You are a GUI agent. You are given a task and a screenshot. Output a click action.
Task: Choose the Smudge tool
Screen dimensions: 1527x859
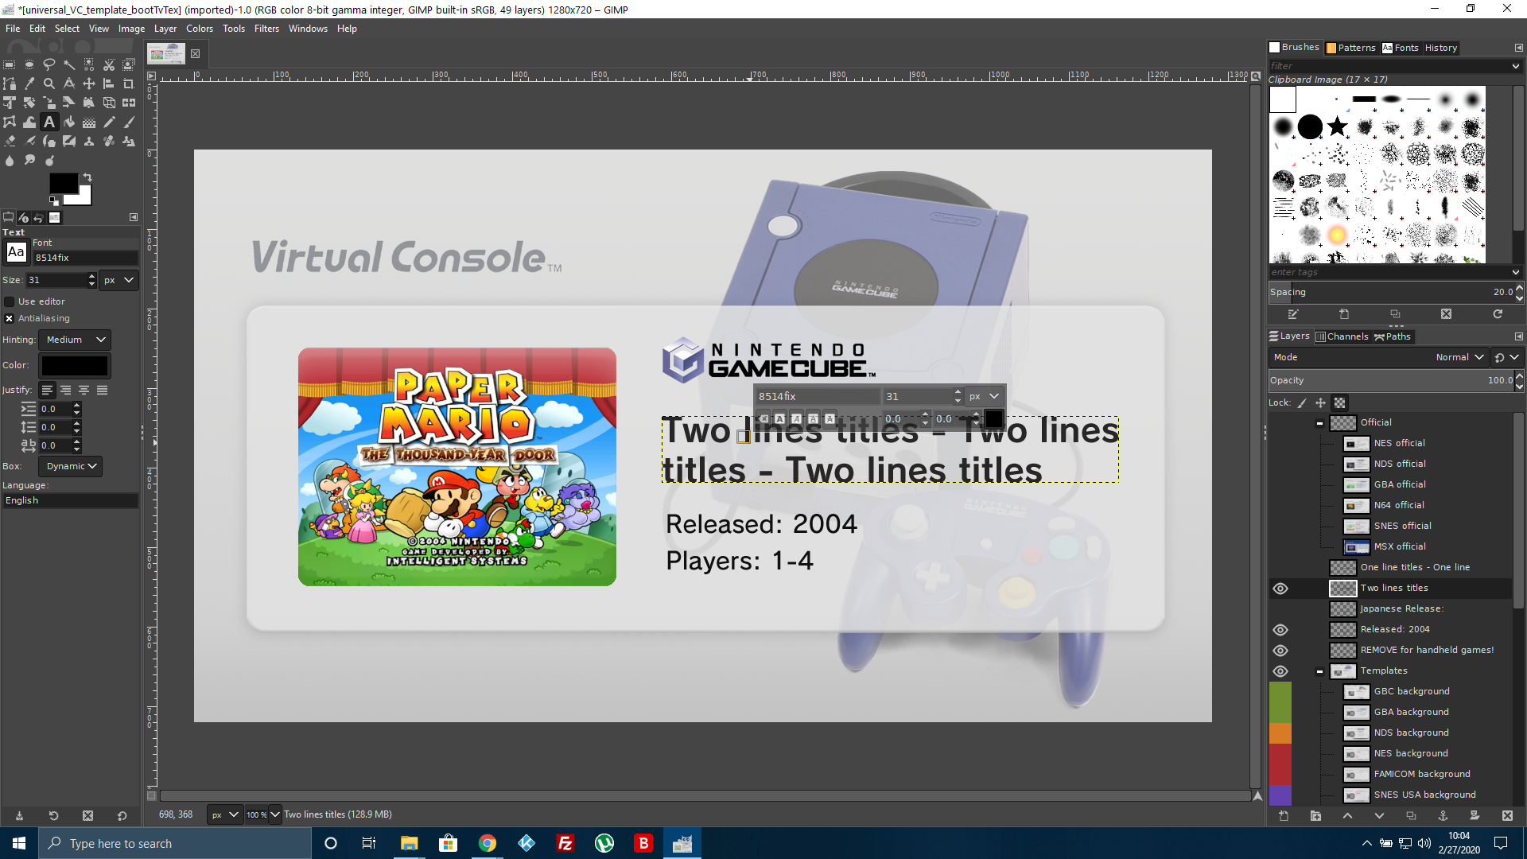coord(29,160)
